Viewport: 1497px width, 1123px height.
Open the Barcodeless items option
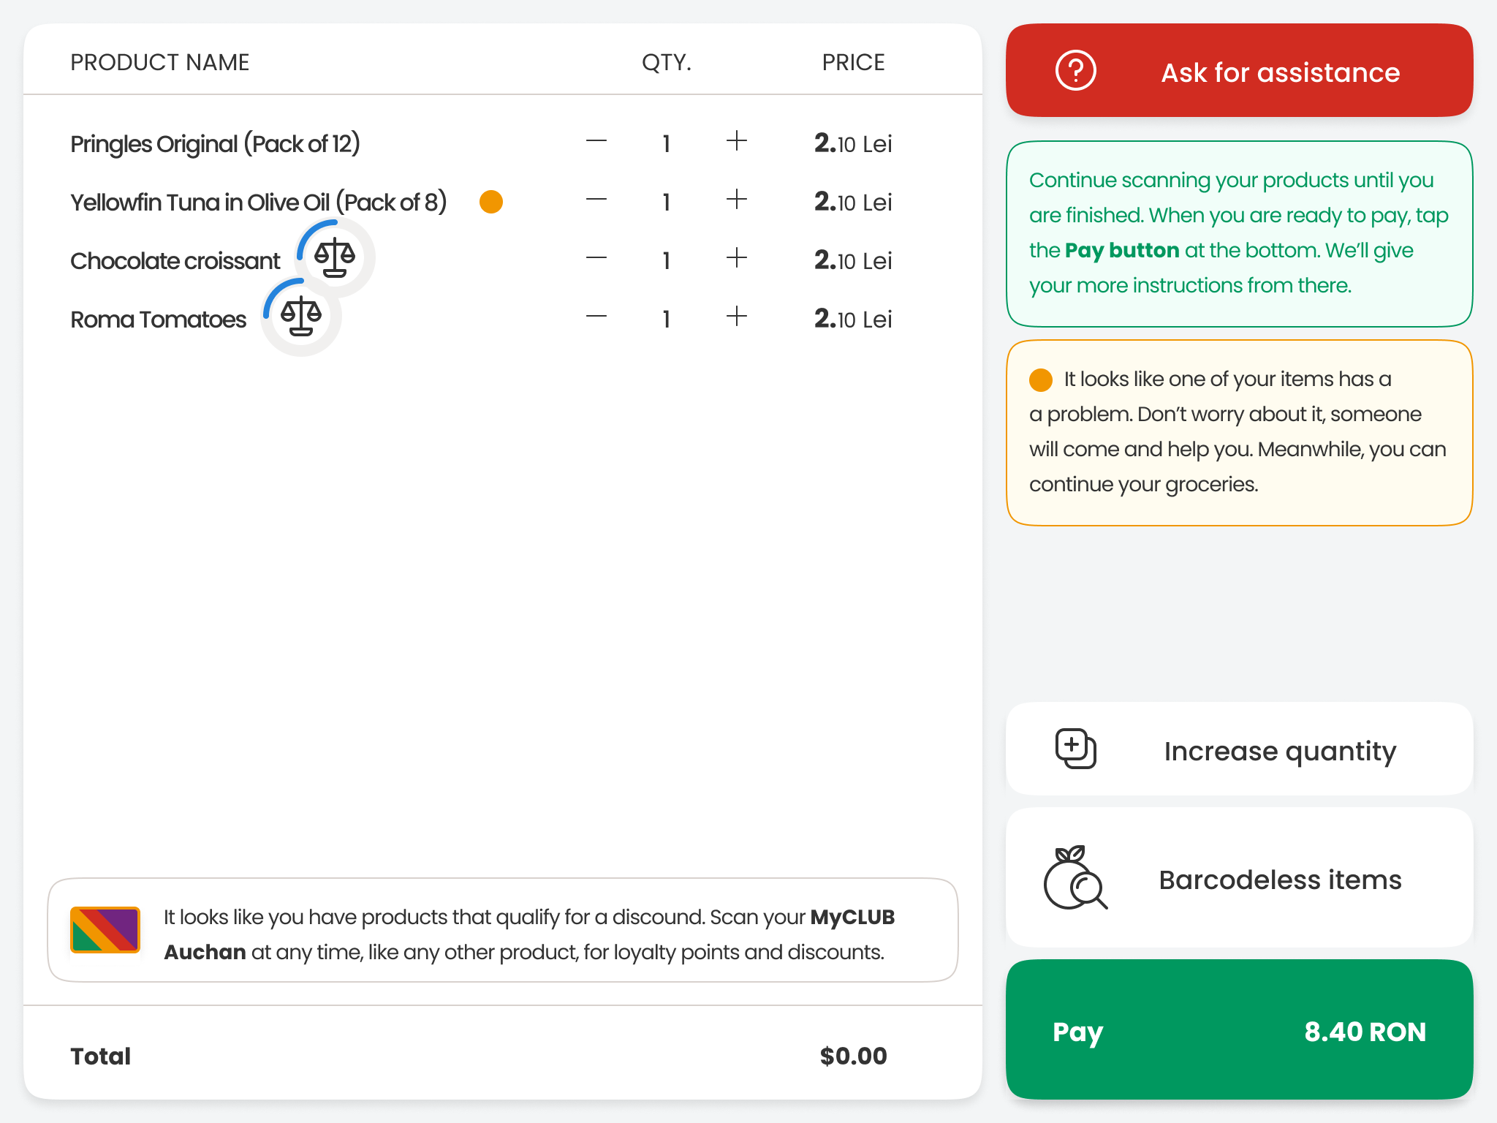1239,877
